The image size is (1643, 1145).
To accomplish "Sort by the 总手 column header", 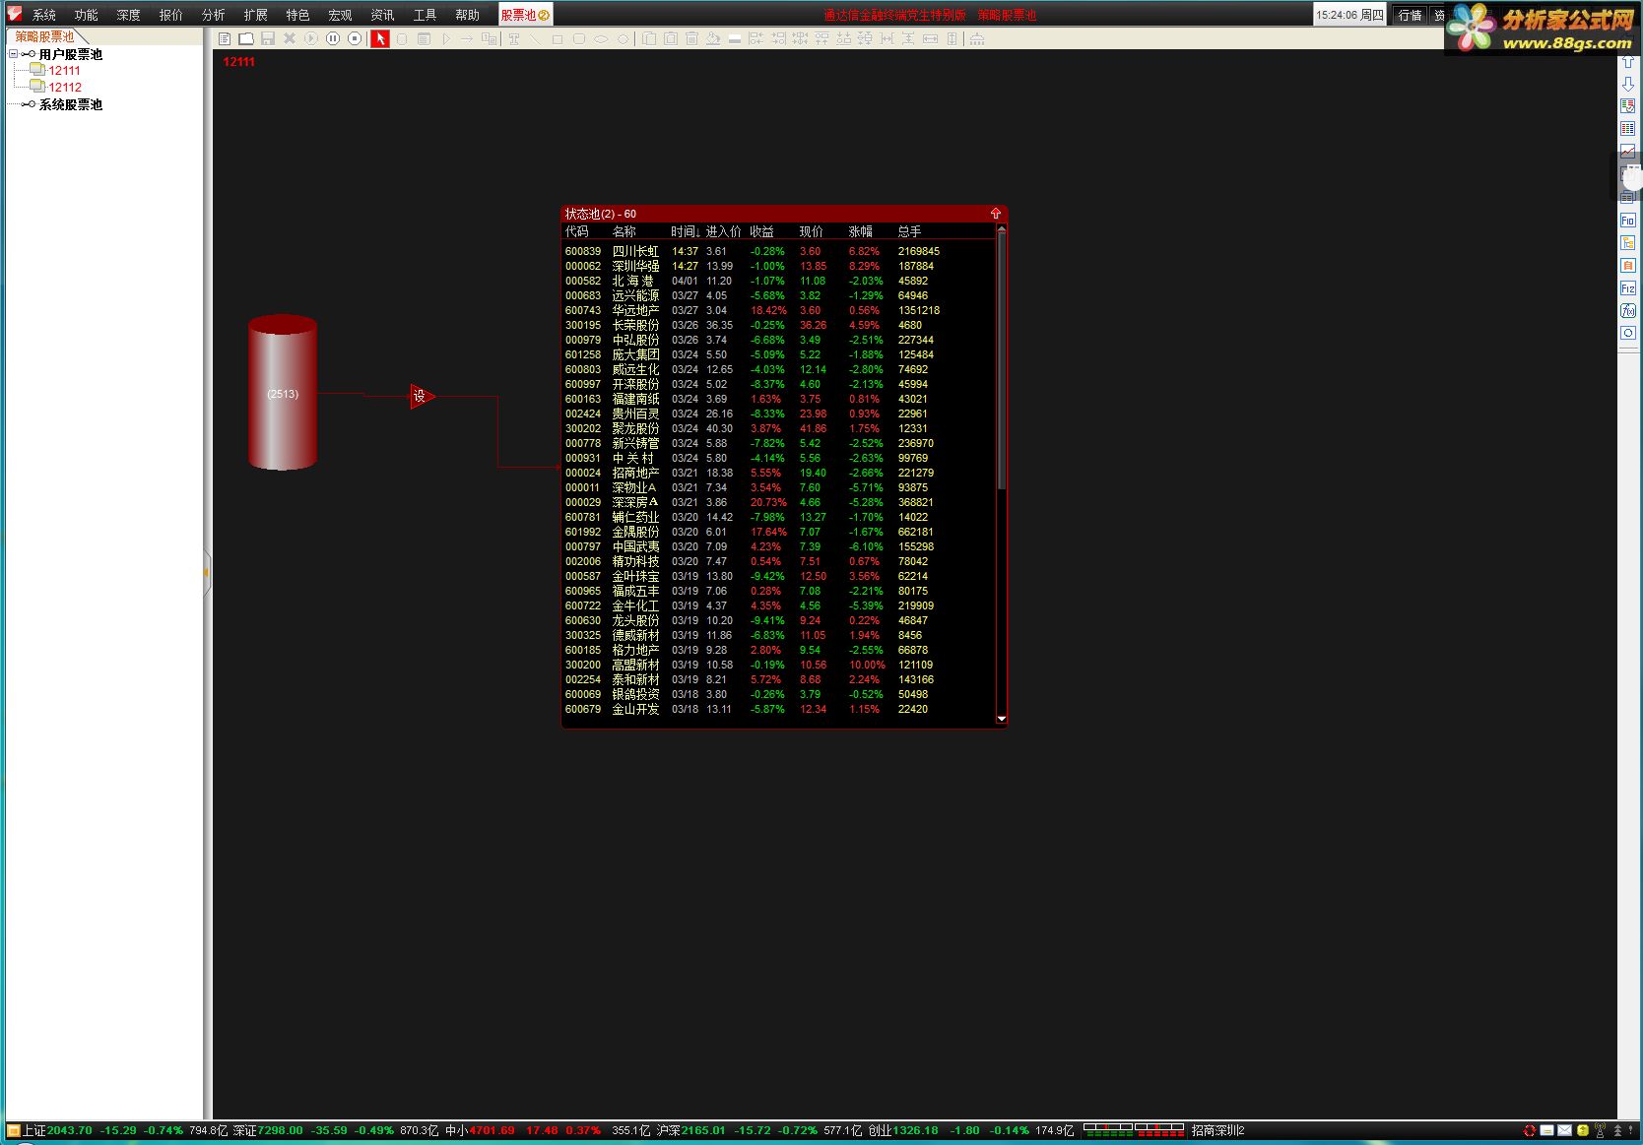I will click(909, 232).
